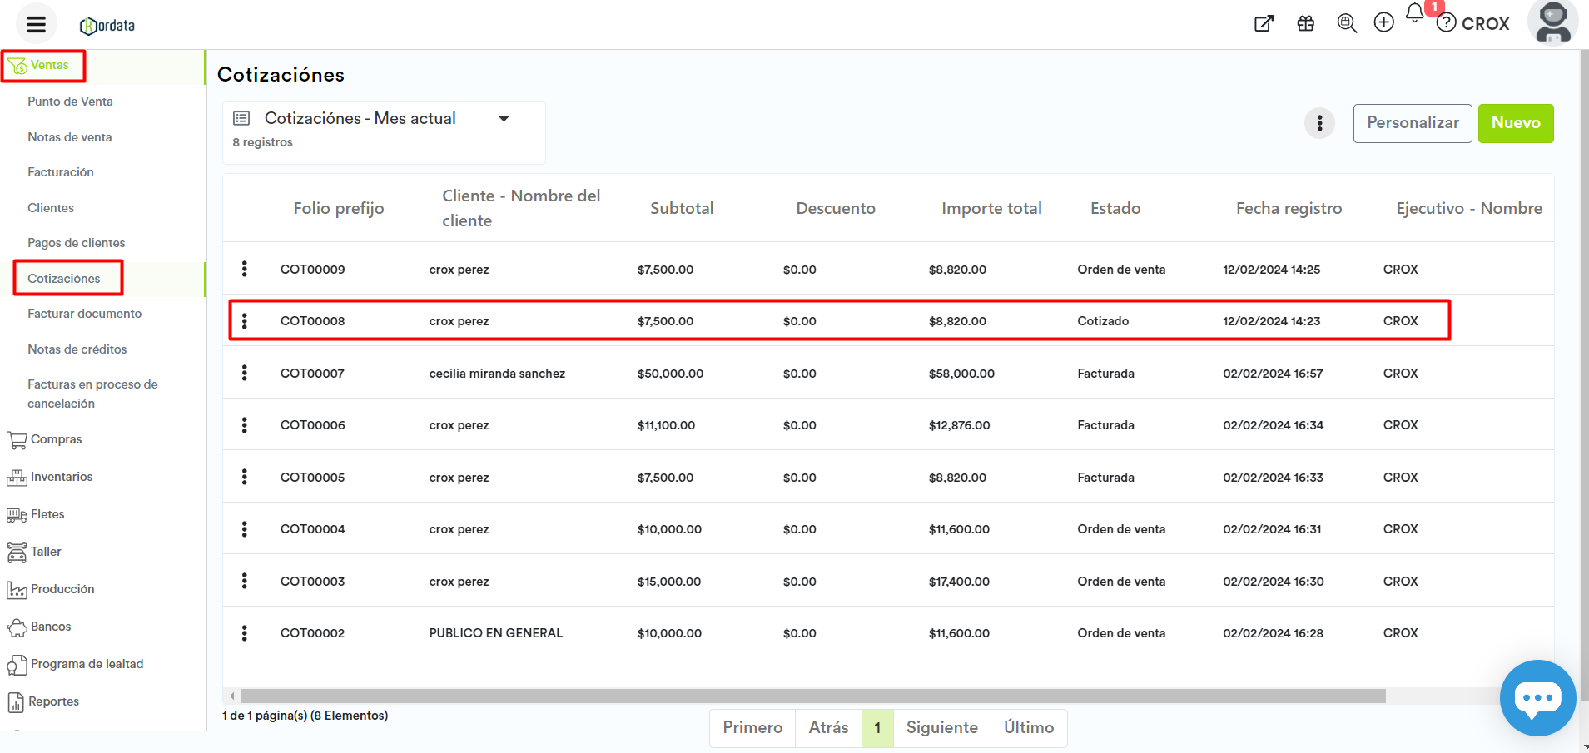This screenshot has height=753, width=1589.
Task: Expand the Cotizaciónes - Mes actual dropdown
Action: coord(504,119)
